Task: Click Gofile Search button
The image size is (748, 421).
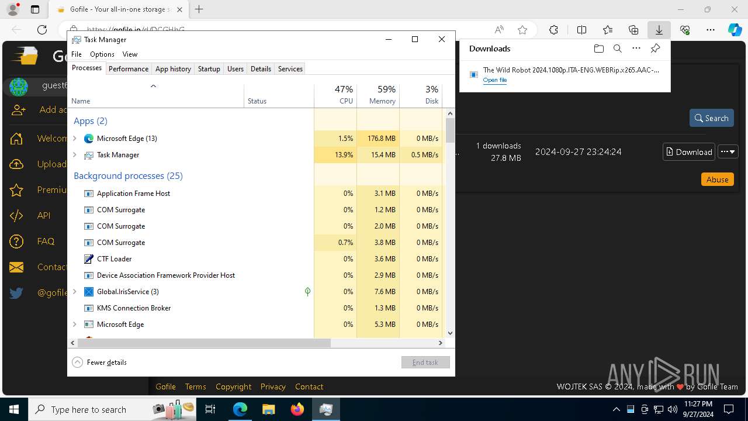Action: point(711,118)
